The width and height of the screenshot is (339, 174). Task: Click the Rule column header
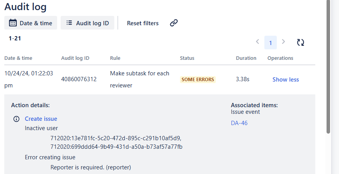coord(115,58)
